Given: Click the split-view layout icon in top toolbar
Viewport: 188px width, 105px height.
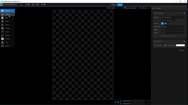Looking at the screenshot, I should point(45,5).
